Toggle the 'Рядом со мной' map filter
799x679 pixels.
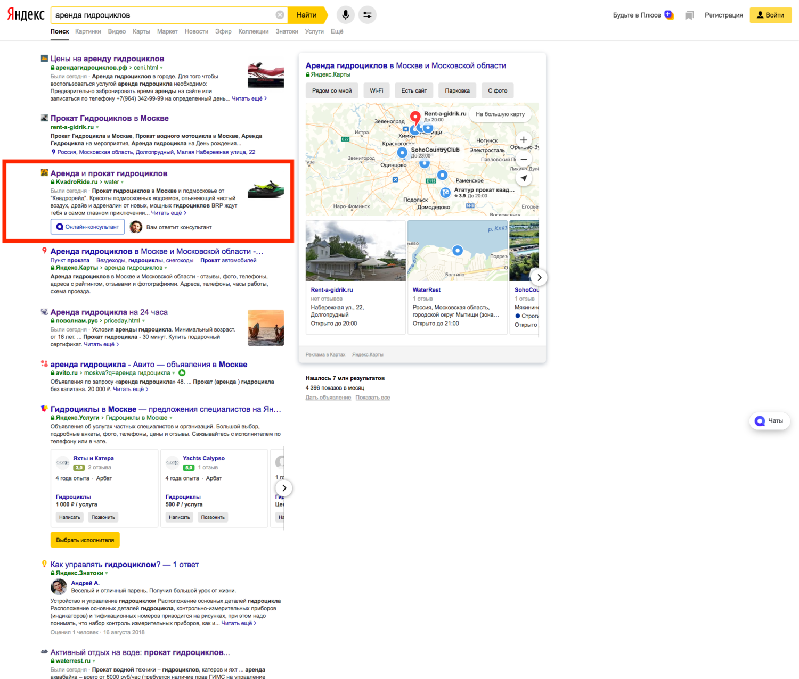[x=332, y=90]
